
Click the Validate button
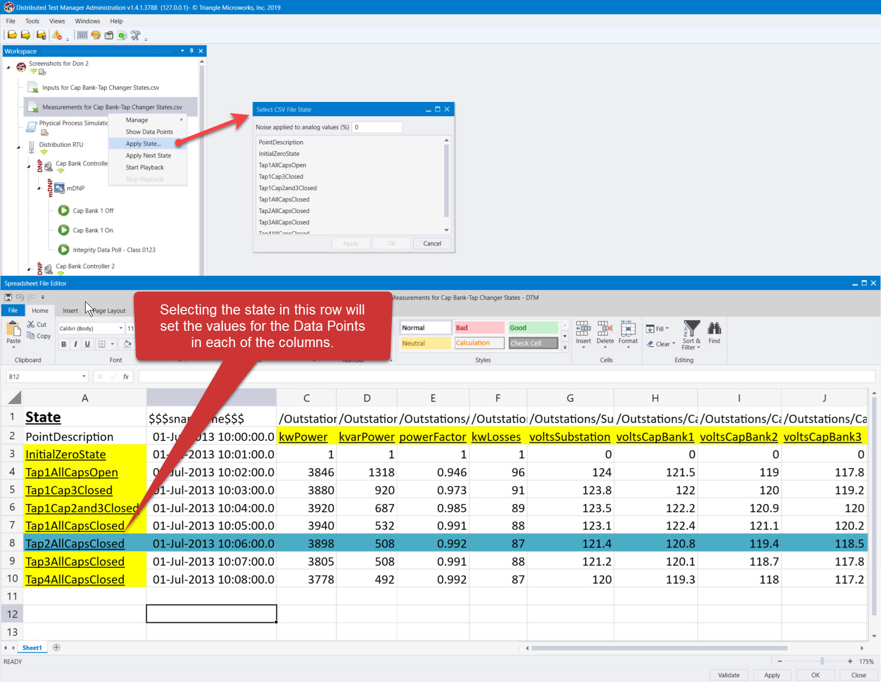point(728,675)
